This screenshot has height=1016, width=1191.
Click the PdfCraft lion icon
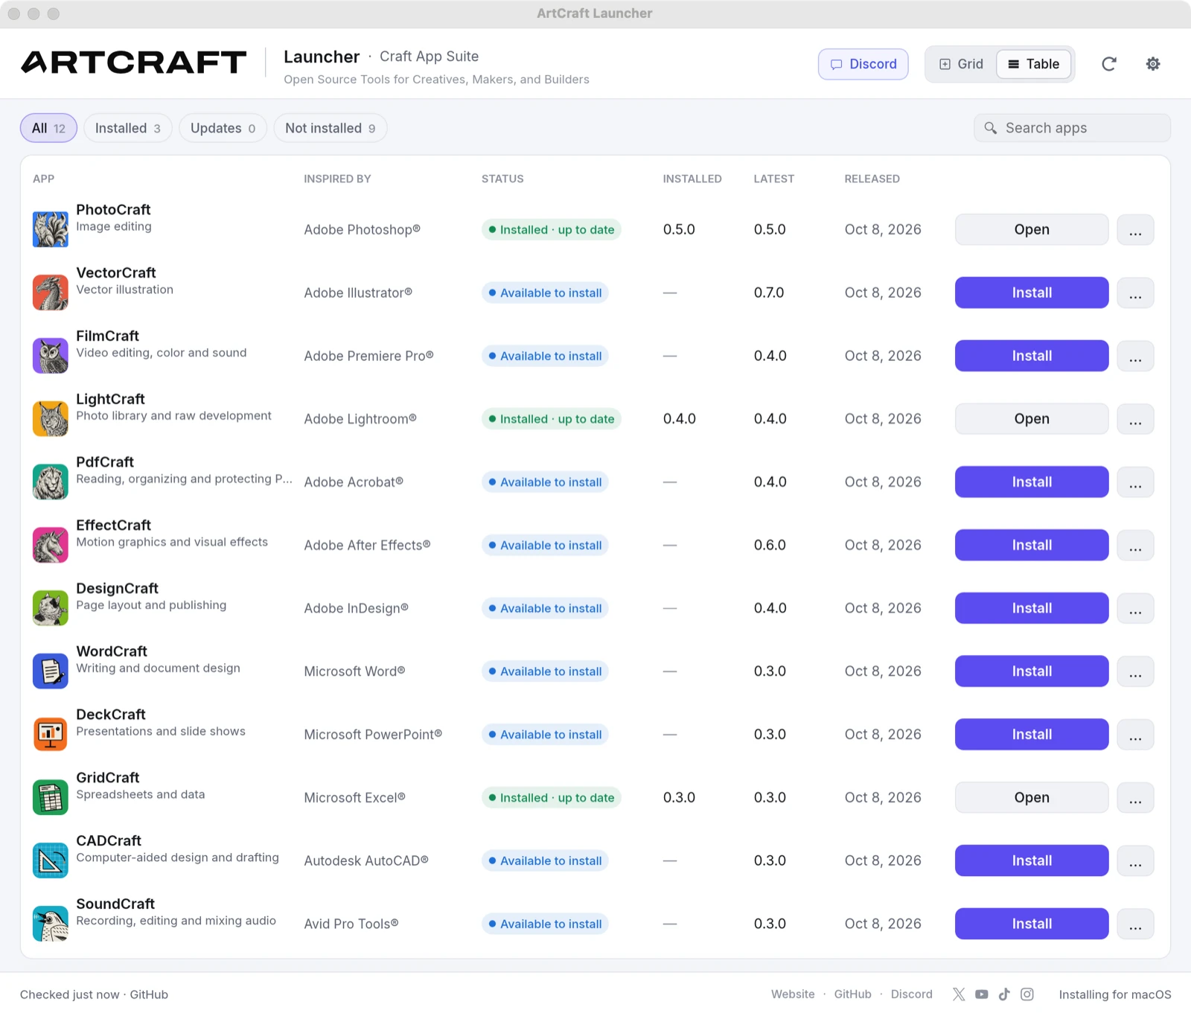coord(51,482)
